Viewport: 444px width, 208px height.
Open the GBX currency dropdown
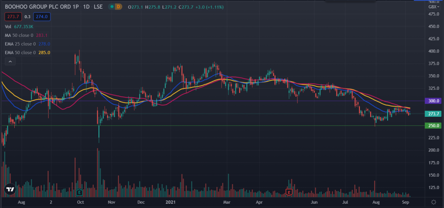pos(434,7)
